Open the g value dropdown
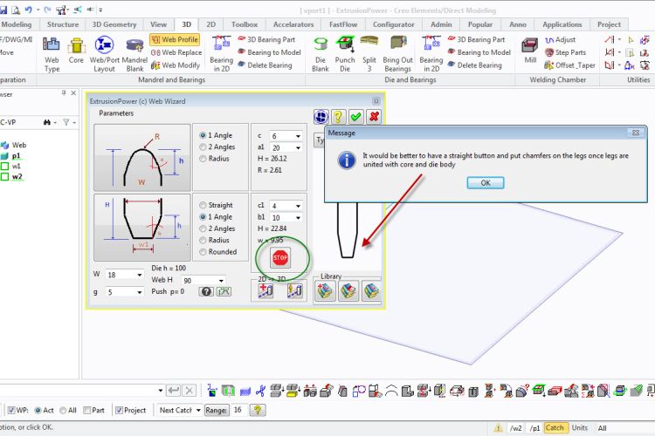The height and width of the screenshot is (436, 655). 139,292
